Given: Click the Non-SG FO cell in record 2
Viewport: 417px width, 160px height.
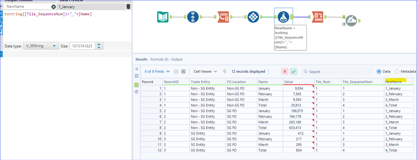Looking at the screenshot, I should pos(241,94).
